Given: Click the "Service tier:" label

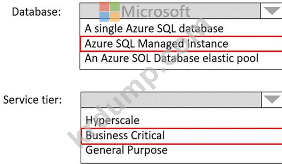Looking at the screenshot, I should (33, 100).
